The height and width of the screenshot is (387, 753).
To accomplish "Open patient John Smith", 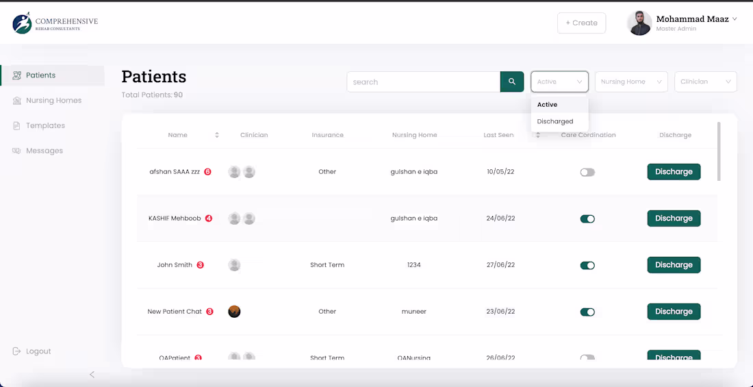I will [175, 265].
